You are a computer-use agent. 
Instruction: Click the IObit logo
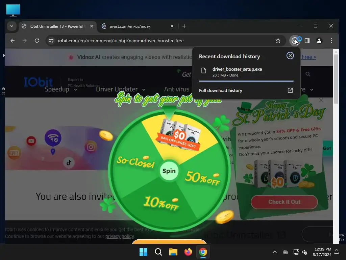tap(38, 82)
